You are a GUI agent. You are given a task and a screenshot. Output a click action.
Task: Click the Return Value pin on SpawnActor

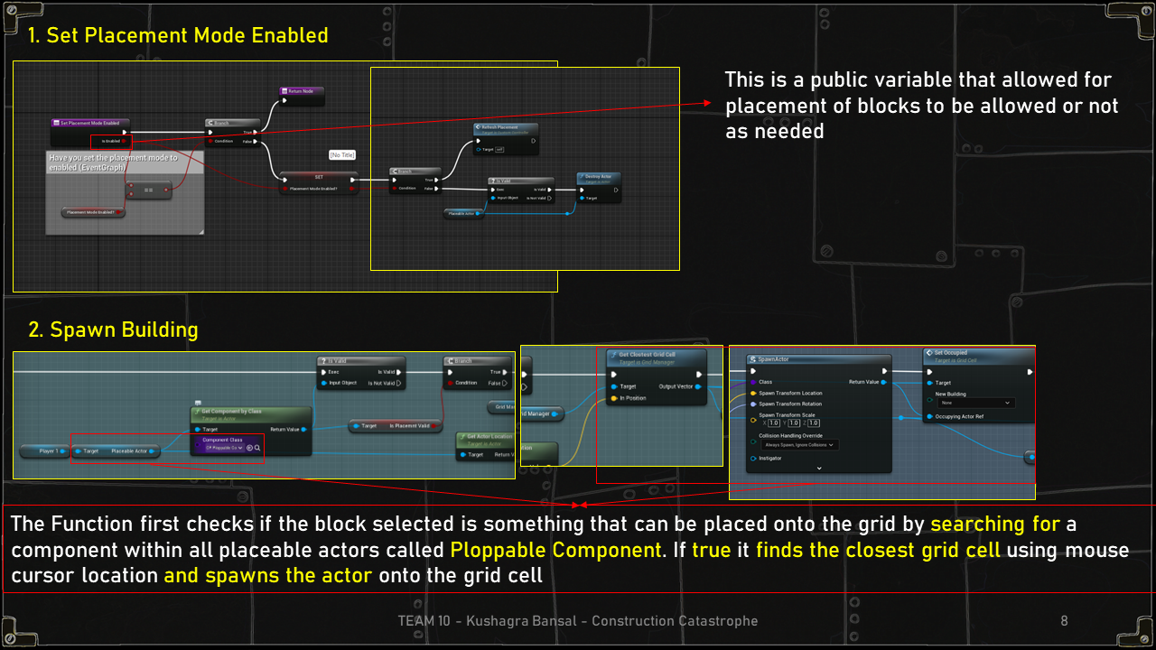click(x=884, y=382)
